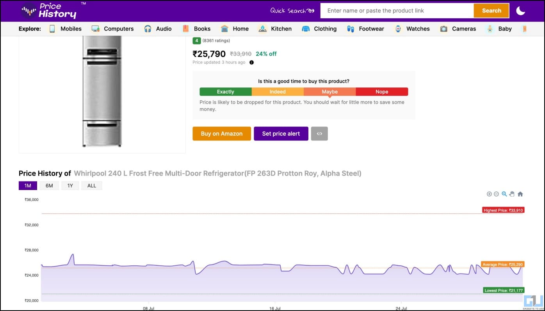Viewport: 545px width, 311px height.
Task: Click Buy on Amazon button
Action: (222, 133)
